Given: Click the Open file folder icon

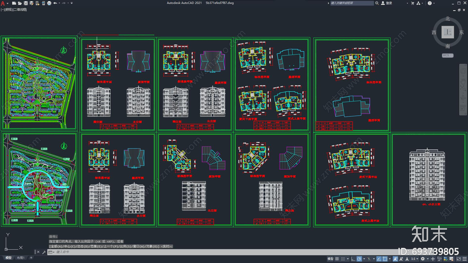Looking at the screenshot, I should click(20, 3).
